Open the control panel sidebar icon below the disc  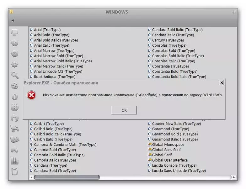pos(15,54)
